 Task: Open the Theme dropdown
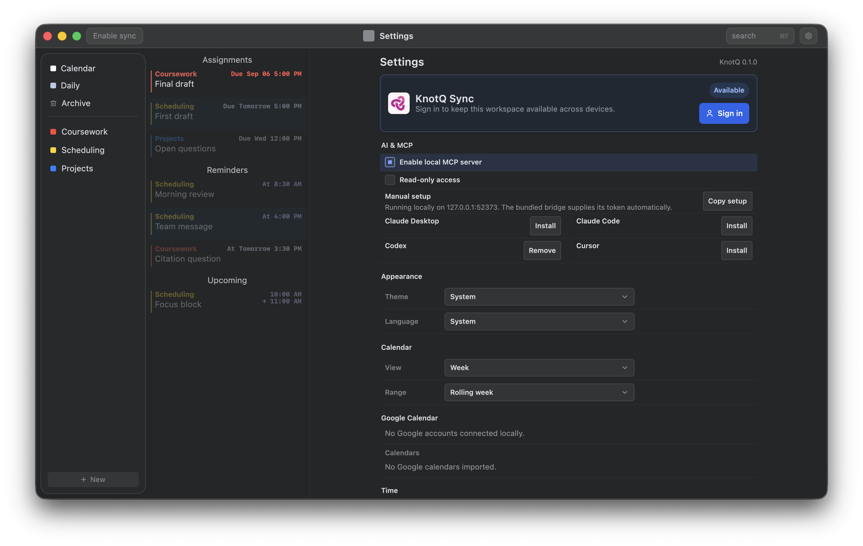(539, 297)
